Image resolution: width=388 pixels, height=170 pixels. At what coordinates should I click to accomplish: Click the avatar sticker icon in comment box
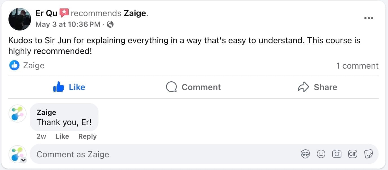(305, 154)
